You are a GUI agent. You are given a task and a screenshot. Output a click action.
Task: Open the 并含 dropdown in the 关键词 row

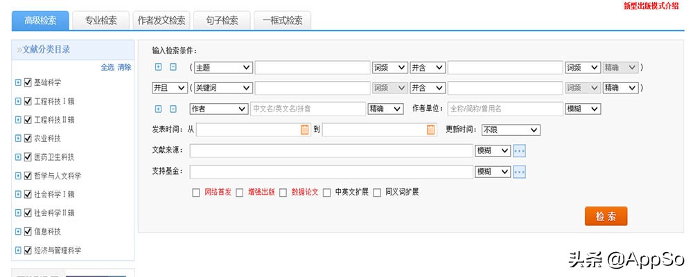coord(428,88)
